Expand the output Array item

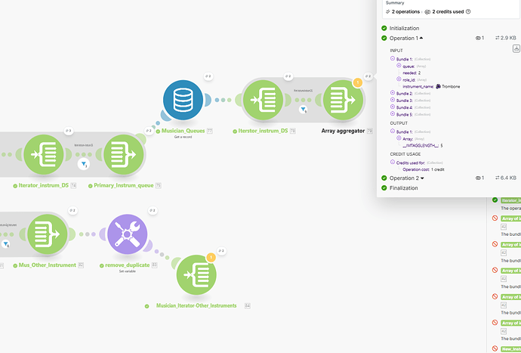click(399, 138)
